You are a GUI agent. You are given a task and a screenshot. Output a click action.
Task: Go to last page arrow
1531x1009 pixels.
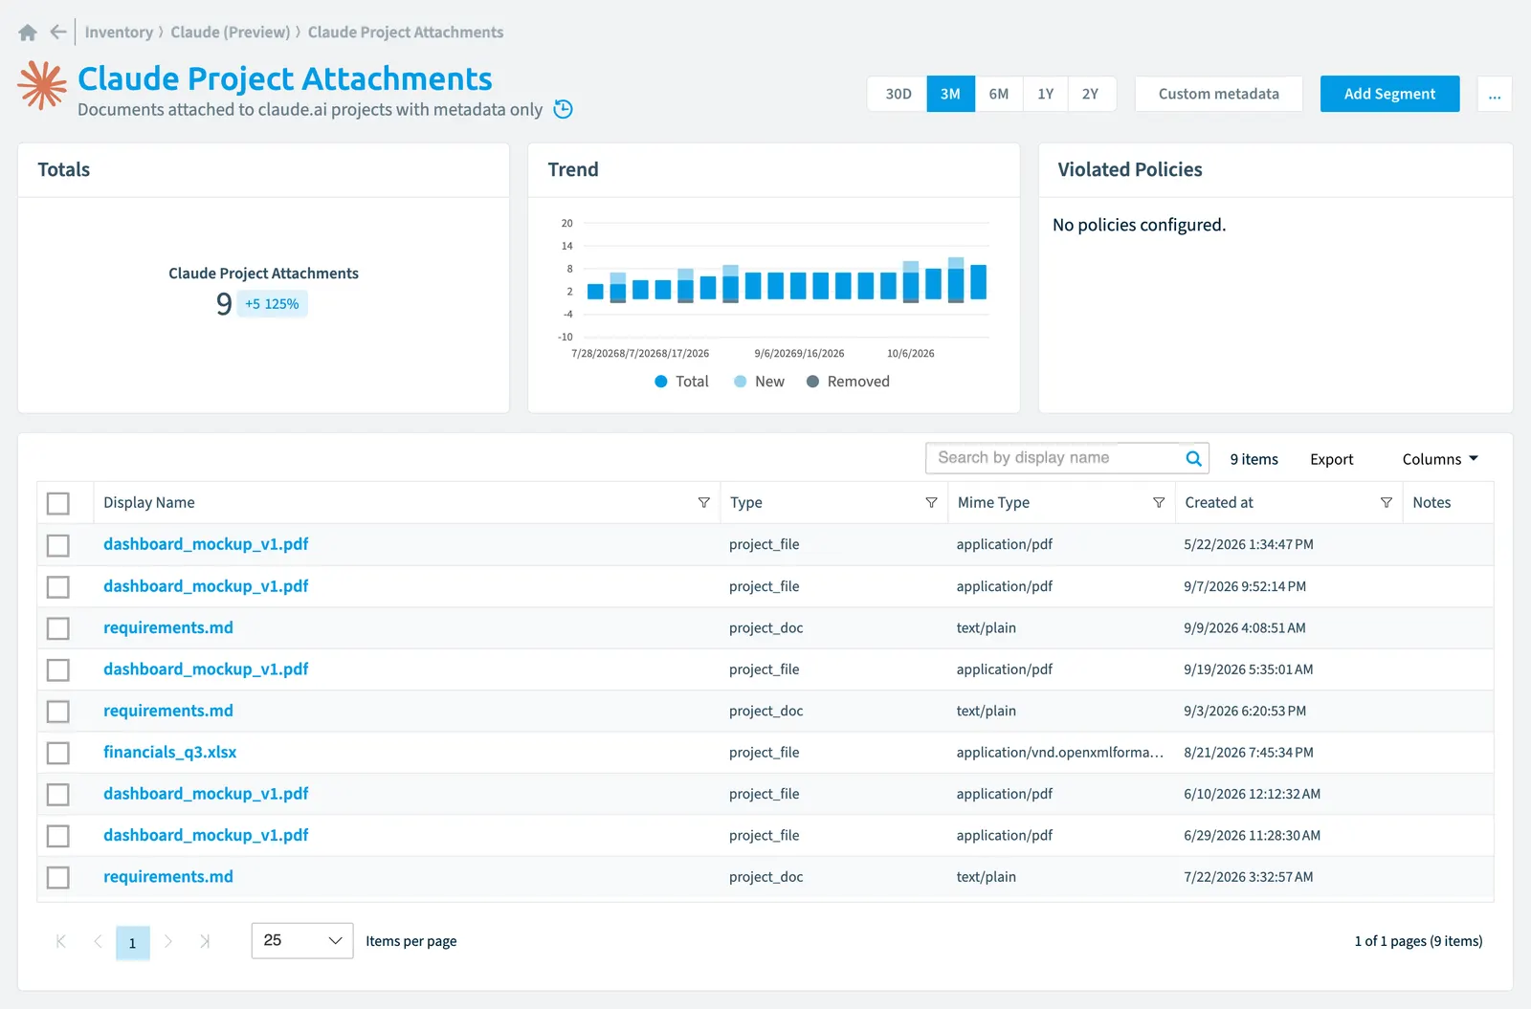pyautogui.click(x=205, y=941)
